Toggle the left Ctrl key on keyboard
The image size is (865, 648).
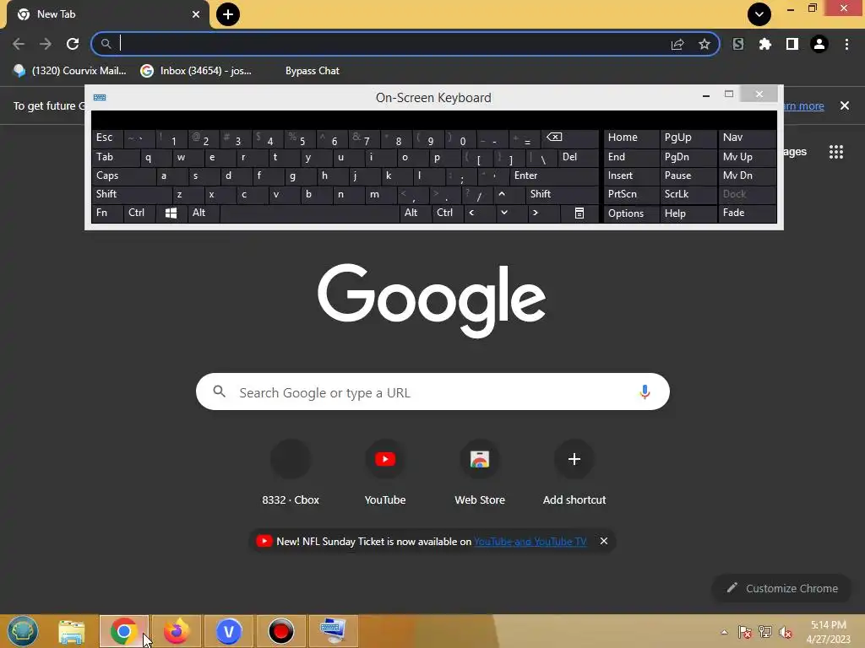[x=139, y=213]
